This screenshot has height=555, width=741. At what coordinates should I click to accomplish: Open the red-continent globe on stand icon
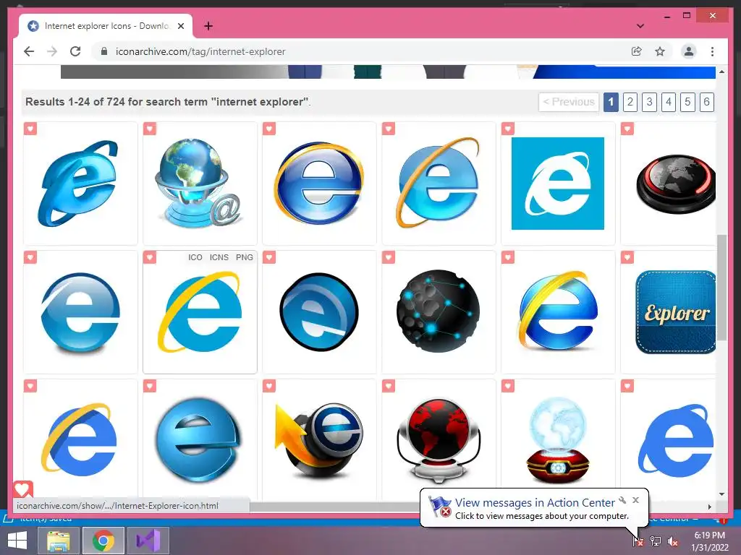coord(438,440)
